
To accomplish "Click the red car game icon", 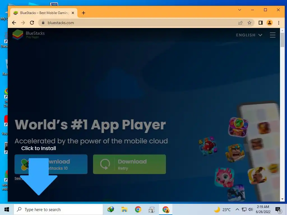I will pos(208,146).
